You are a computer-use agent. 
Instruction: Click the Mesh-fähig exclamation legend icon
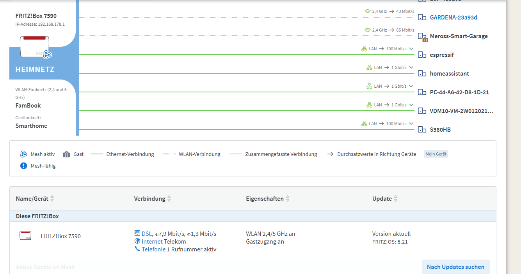tap(23, 166)
